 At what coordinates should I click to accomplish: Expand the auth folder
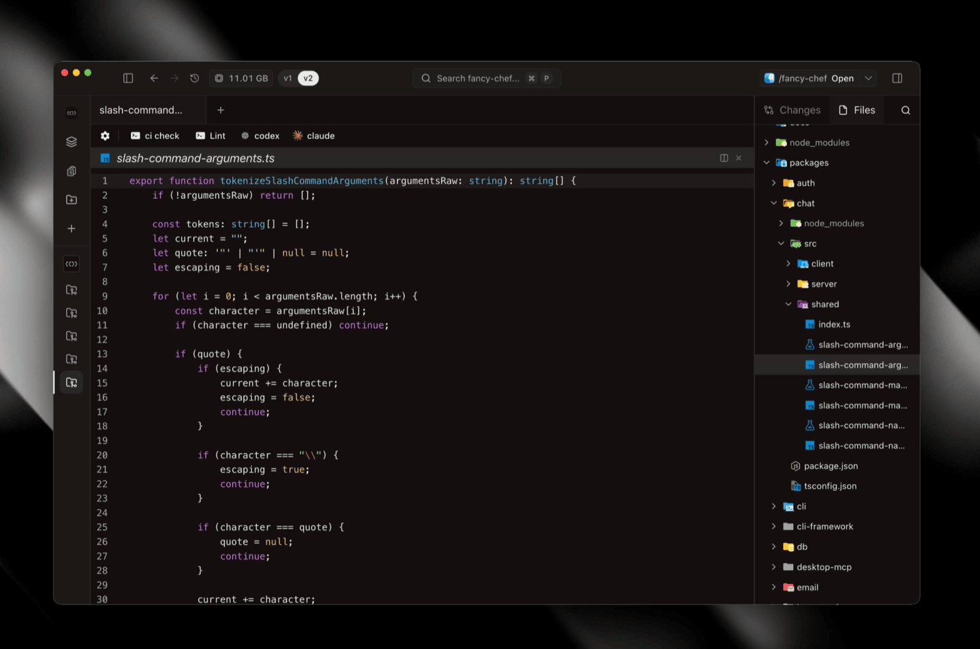click(774, 183)
